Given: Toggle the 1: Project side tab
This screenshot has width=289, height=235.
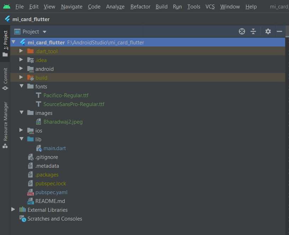Looking at the screenshot, I should [5, 43].
